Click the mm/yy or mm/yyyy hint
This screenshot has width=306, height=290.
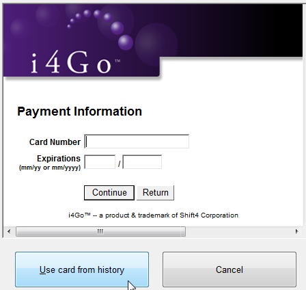click(x=50, y=168)
